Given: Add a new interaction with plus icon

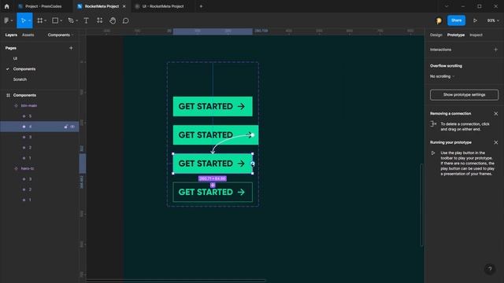Looking at the screenshot, I should point(495,50).
